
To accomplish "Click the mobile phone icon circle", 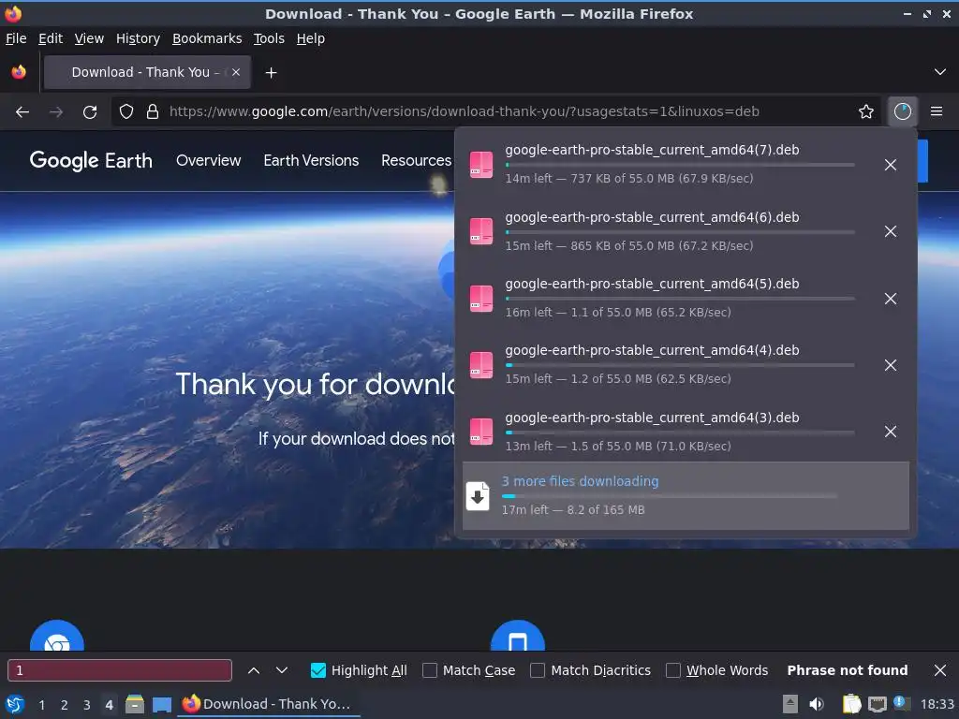I will point(517,636).
